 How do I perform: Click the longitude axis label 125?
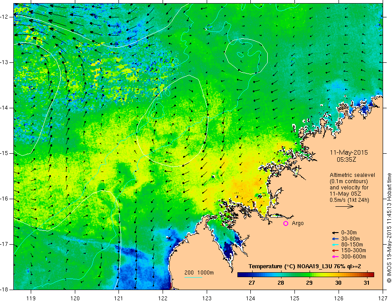pos(295,298)
